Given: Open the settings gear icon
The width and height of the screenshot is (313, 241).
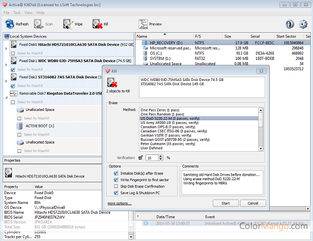Looking at the screenshot, I should coord(303,24).
